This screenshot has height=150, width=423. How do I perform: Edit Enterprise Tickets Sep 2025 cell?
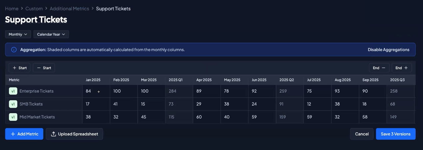pos(373,91)
